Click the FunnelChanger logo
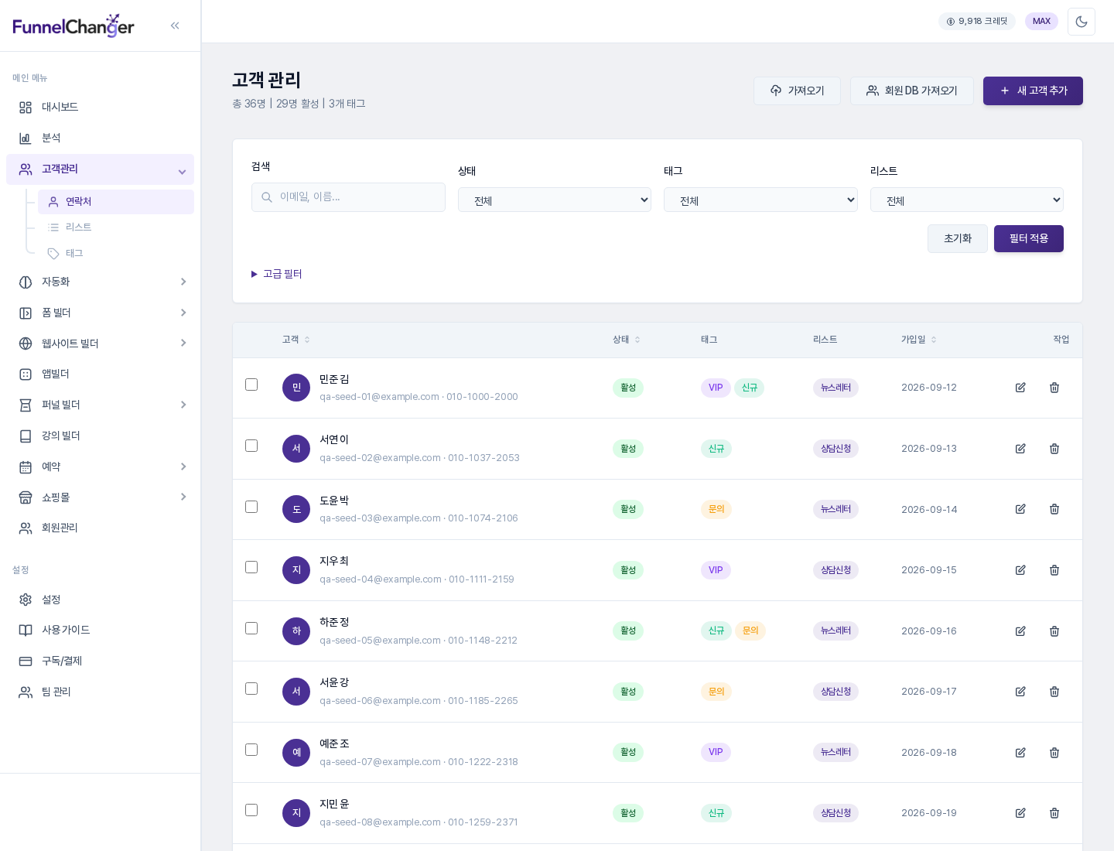This screenshot has width=1114, height=851. (x=73, y=26)
